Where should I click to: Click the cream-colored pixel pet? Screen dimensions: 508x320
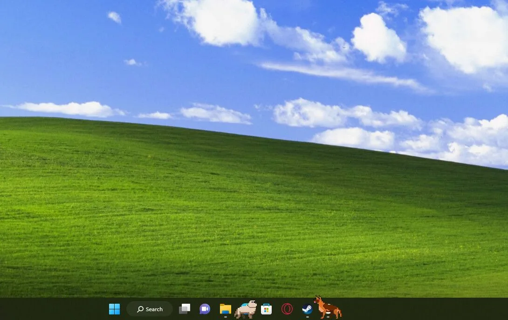[x=247, y=310]
